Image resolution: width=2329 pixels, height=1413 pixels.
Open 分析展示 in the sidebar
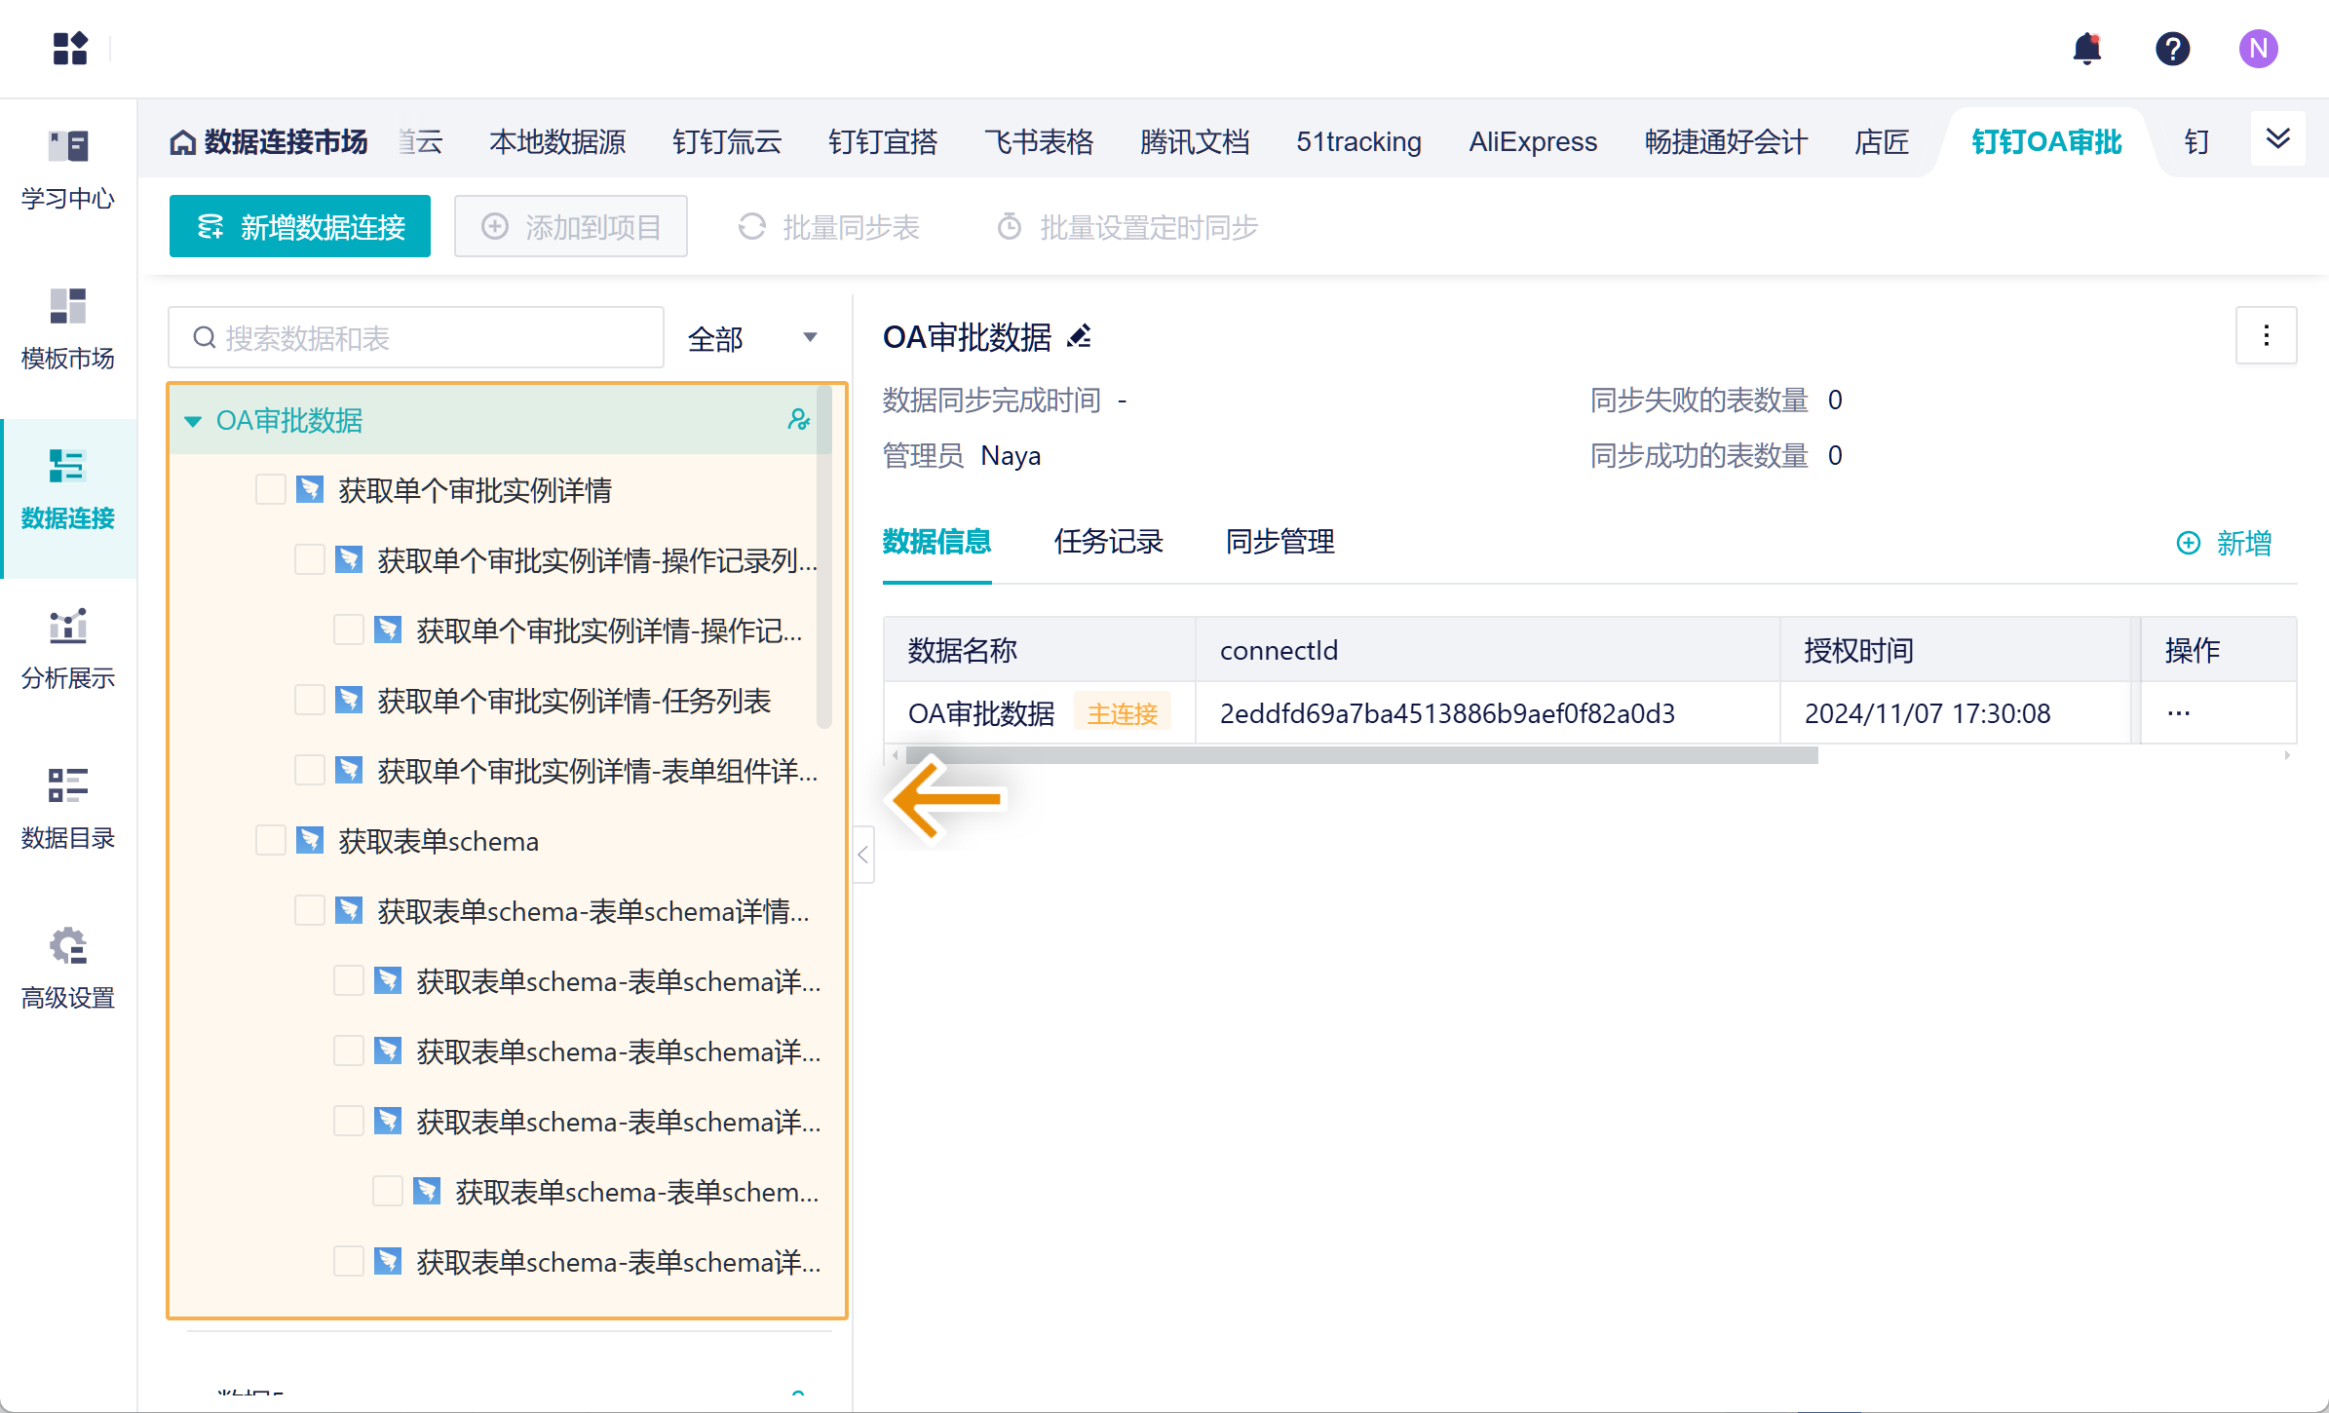point(68,648)
